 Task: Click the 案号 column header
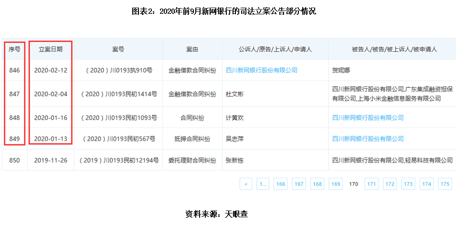pyautogui.click(x=118, y=49)
